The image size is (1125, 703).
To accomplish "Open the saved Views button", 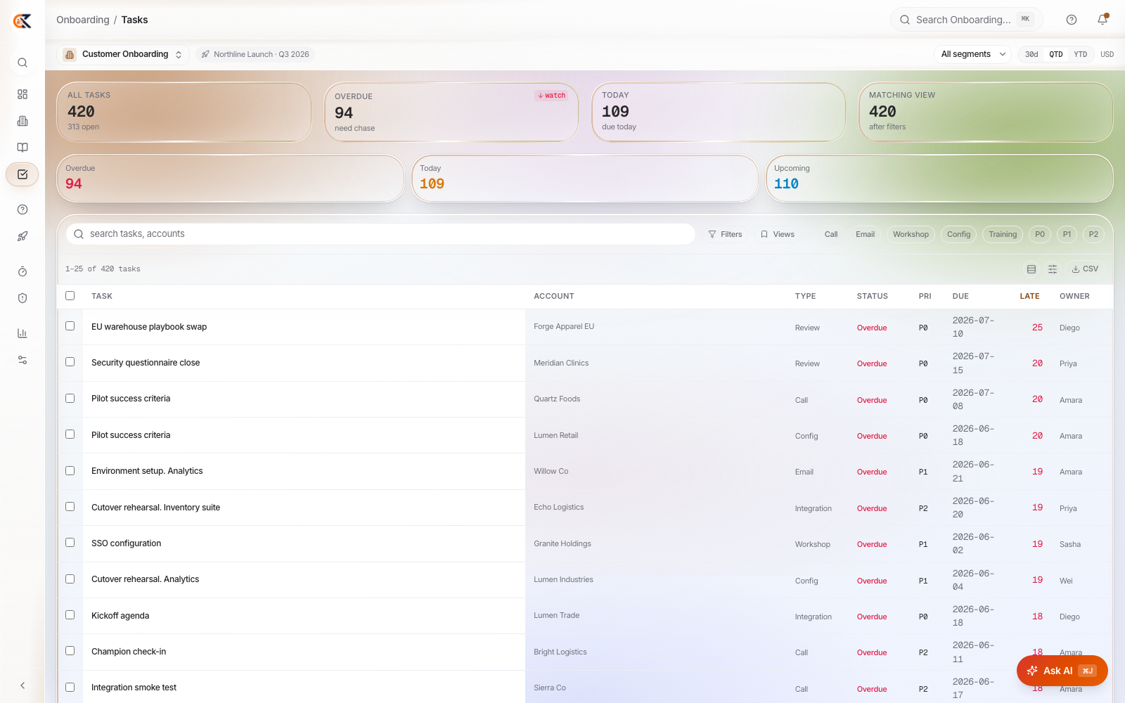I will (x=778, y=234).
